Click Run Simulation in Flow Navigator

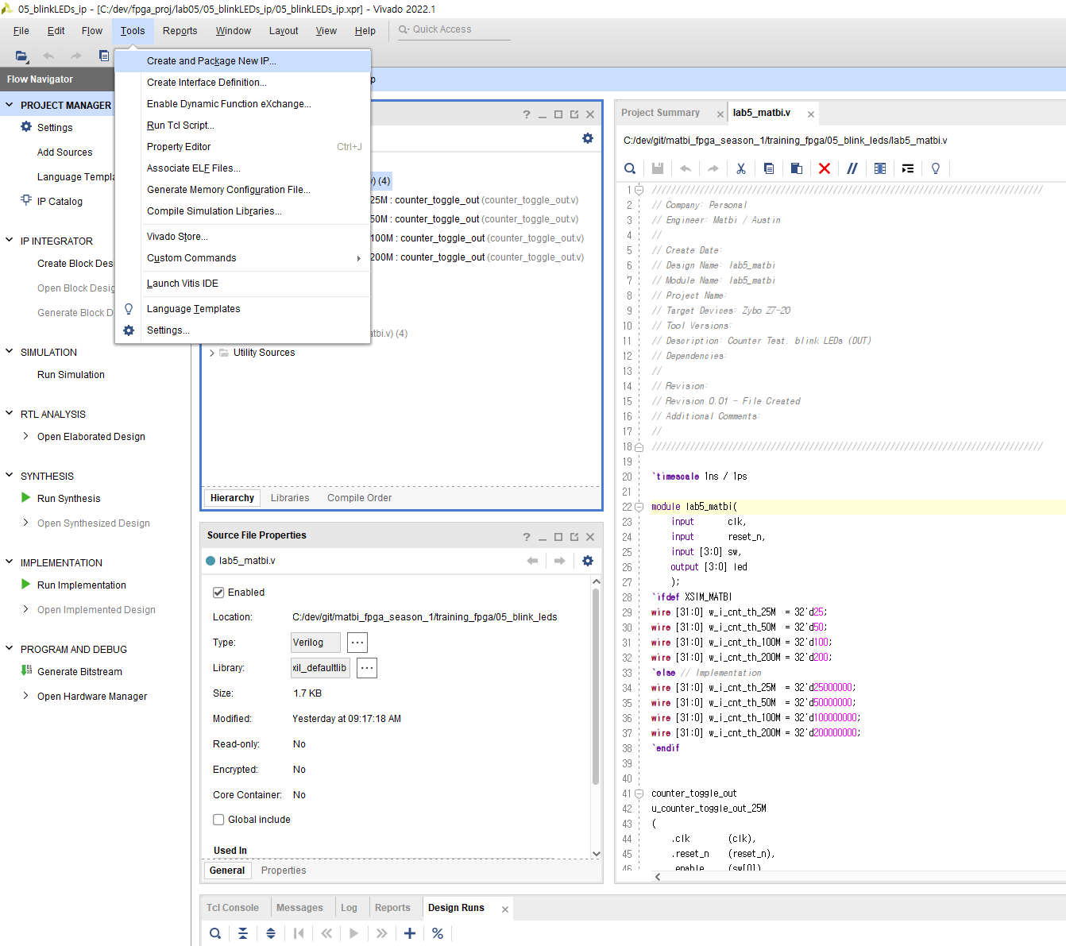pos(71,375)
